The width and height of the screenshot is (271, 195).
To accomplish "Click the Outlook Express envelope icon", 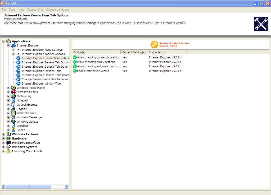I will (x=13, y=105).
